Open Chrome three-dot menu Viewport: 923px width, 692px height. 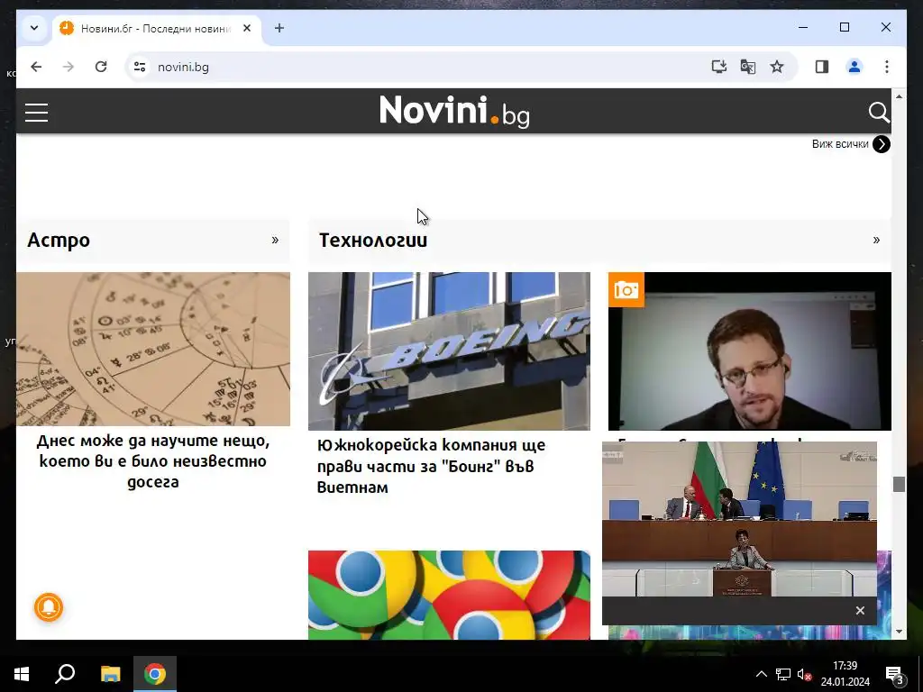pos(887,67)
